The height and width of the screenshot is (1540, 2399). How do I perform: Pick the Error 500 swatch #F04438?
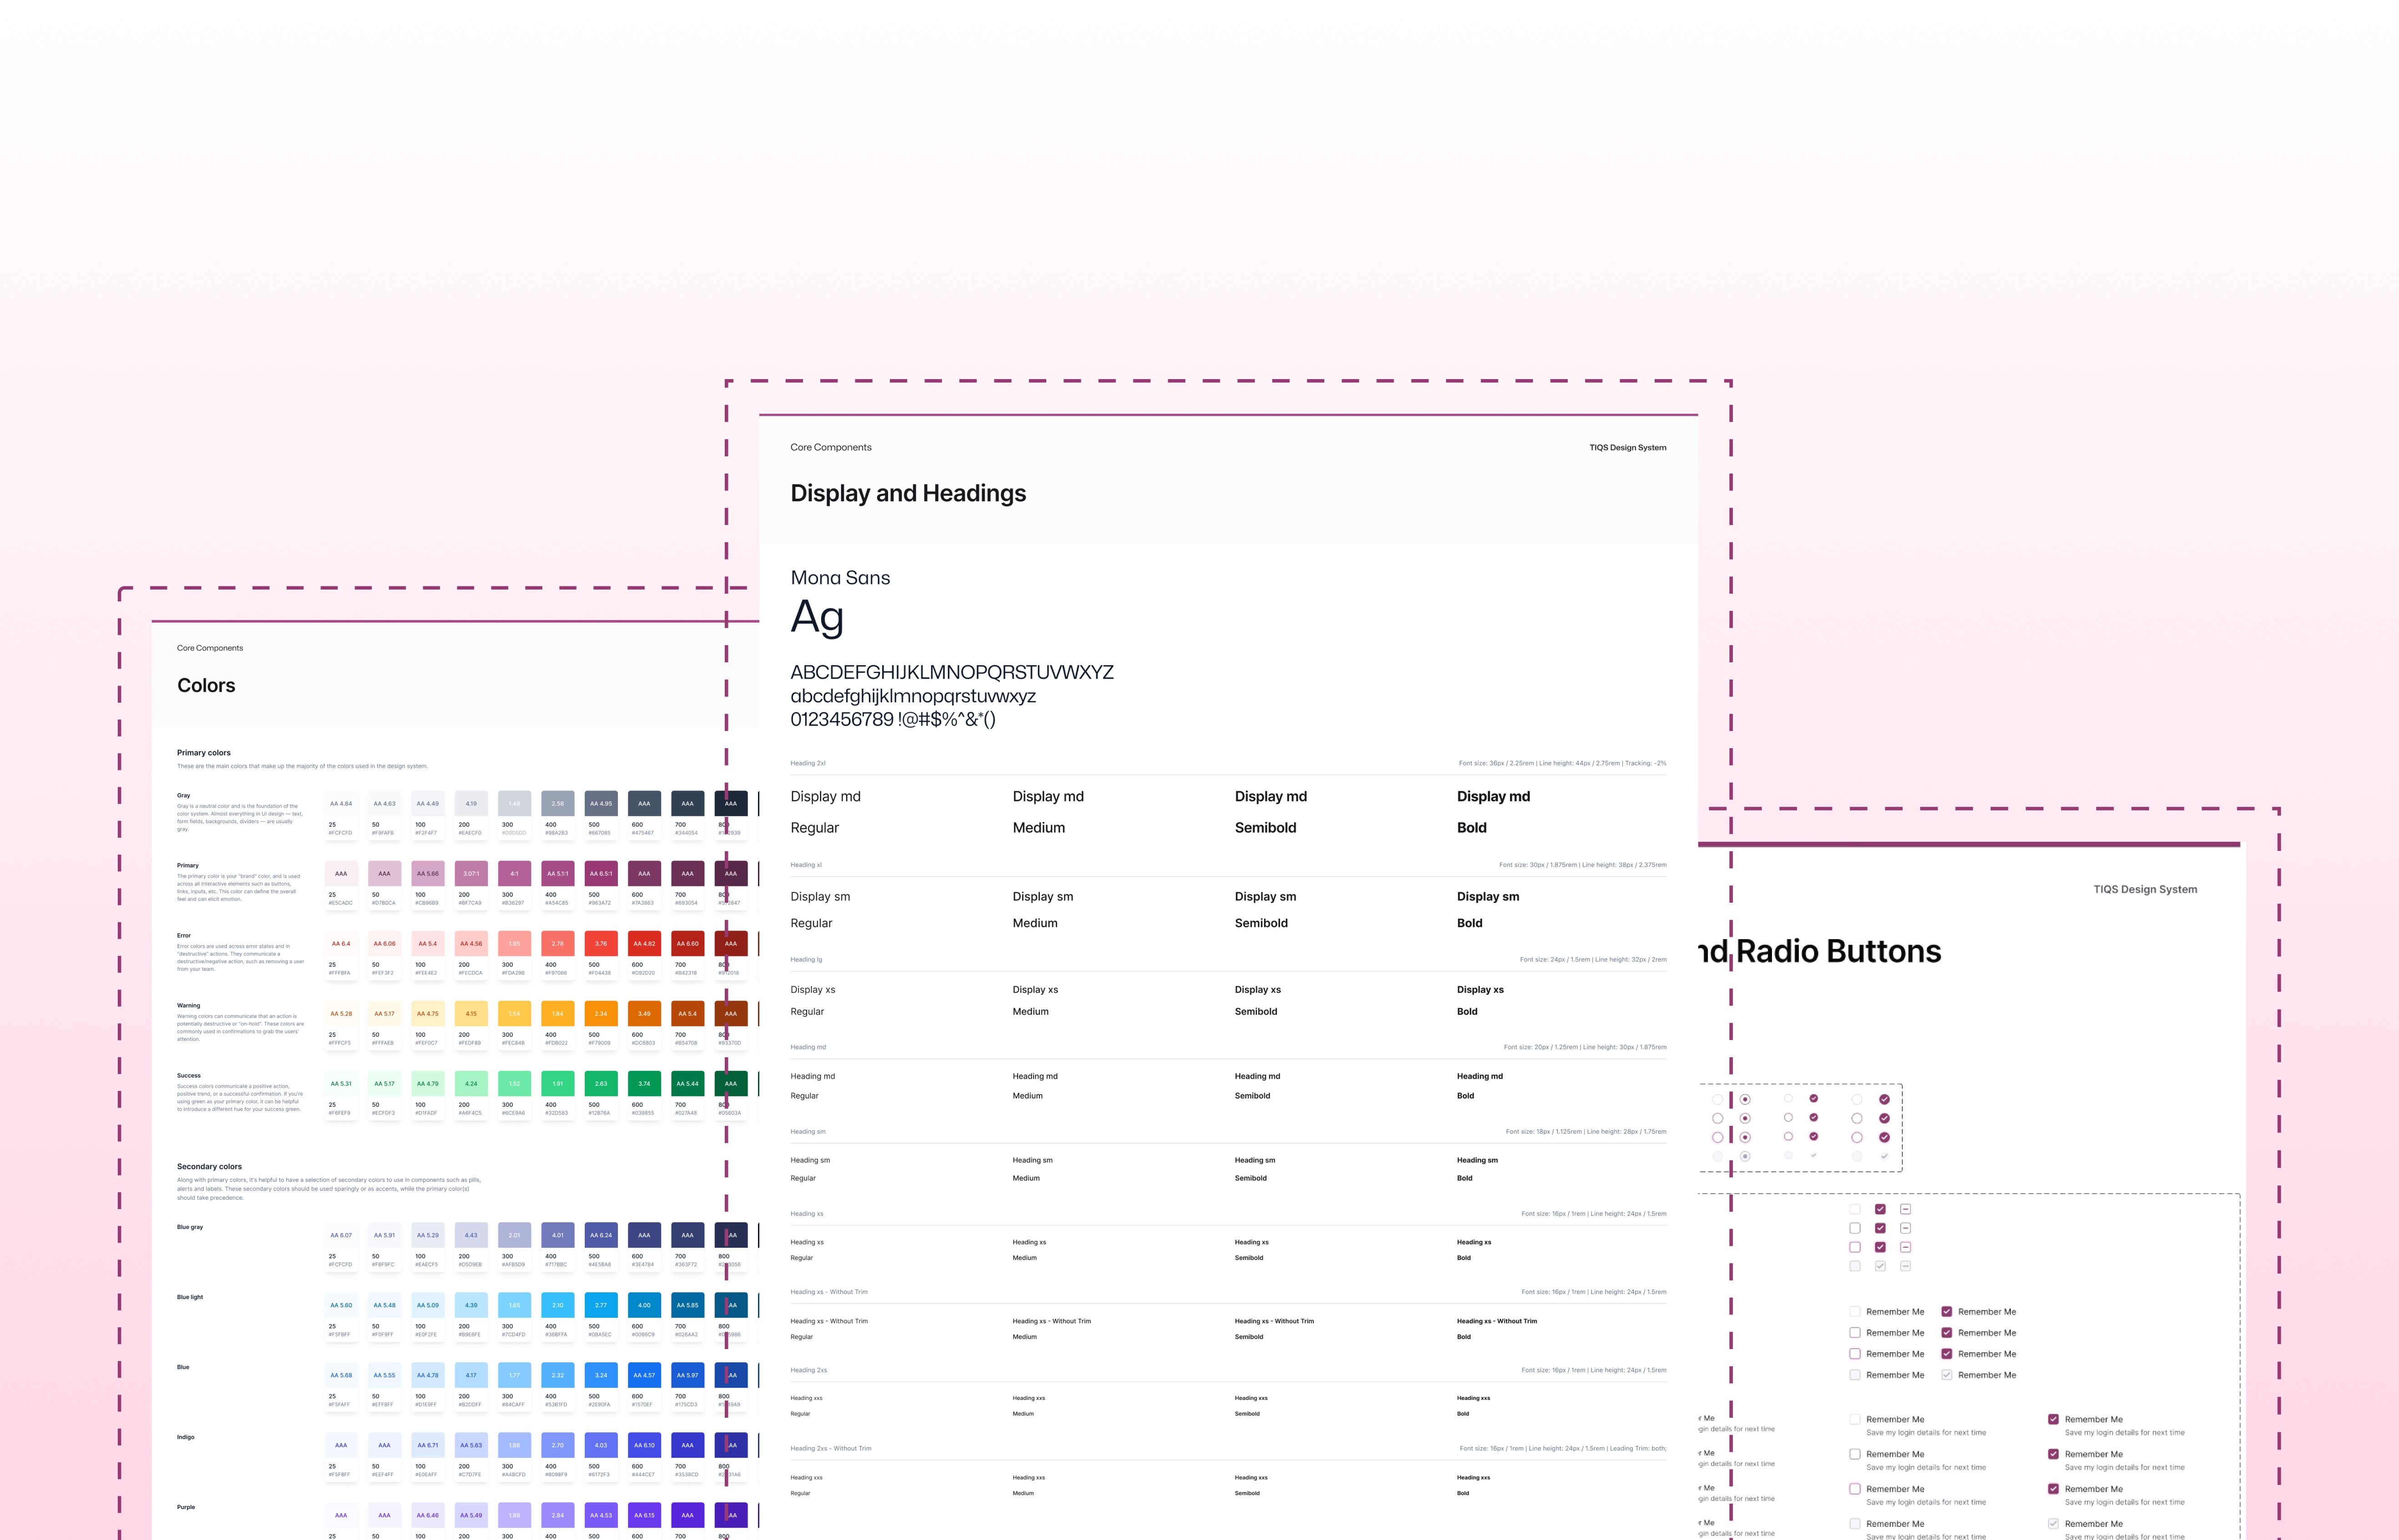click(600, 943)
